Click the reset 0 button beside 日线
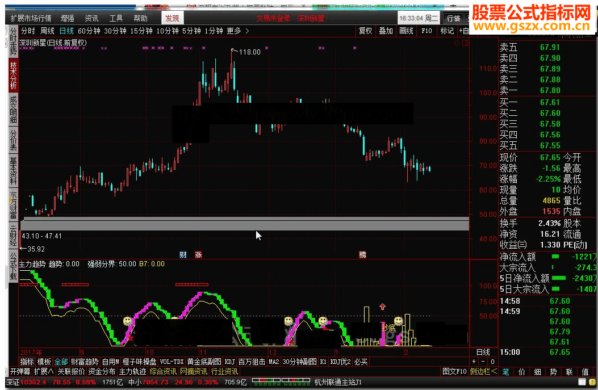 tap(492, 362)
